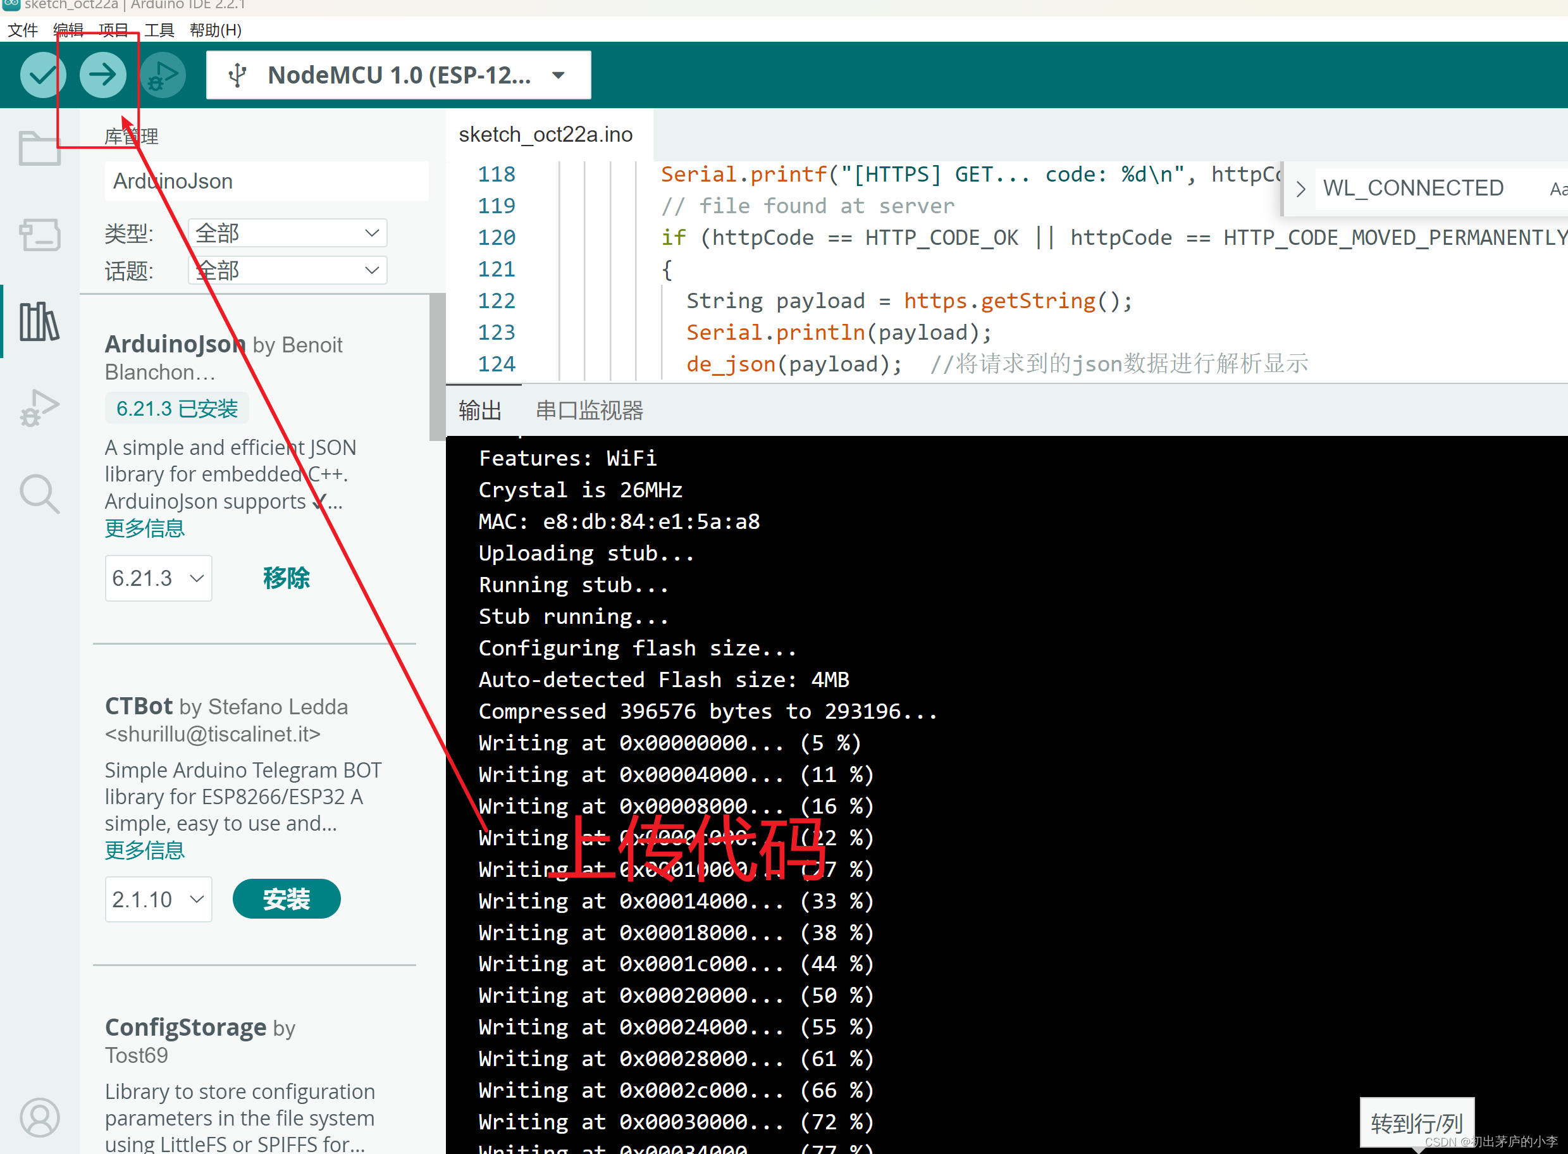Viewport: 1568px width, 1154px height.
Task: Click the Upload arrow button
Action: click(x=102, y=75)
